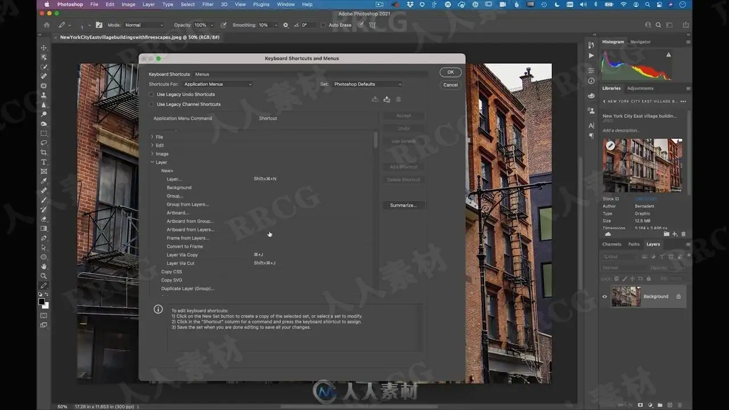Open the Window menu in menu bar
The image size is (729, 410).
[286, 5]
